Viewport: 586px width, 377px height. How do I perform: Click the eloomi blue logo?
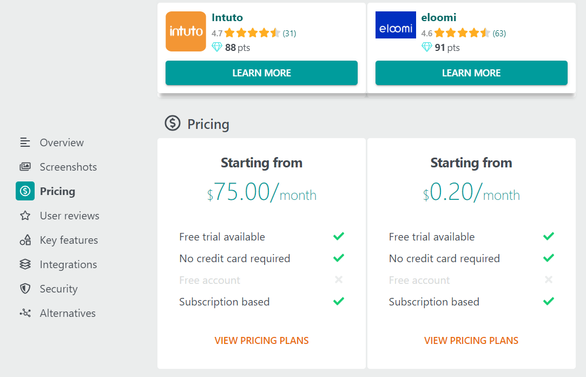396,25
